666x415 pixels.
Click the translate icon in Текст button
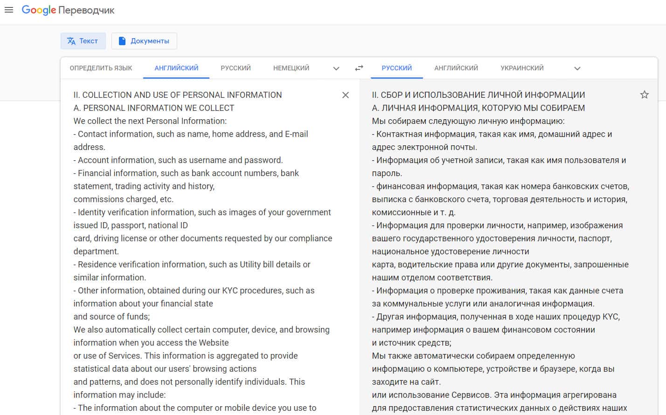coord(71,41)
